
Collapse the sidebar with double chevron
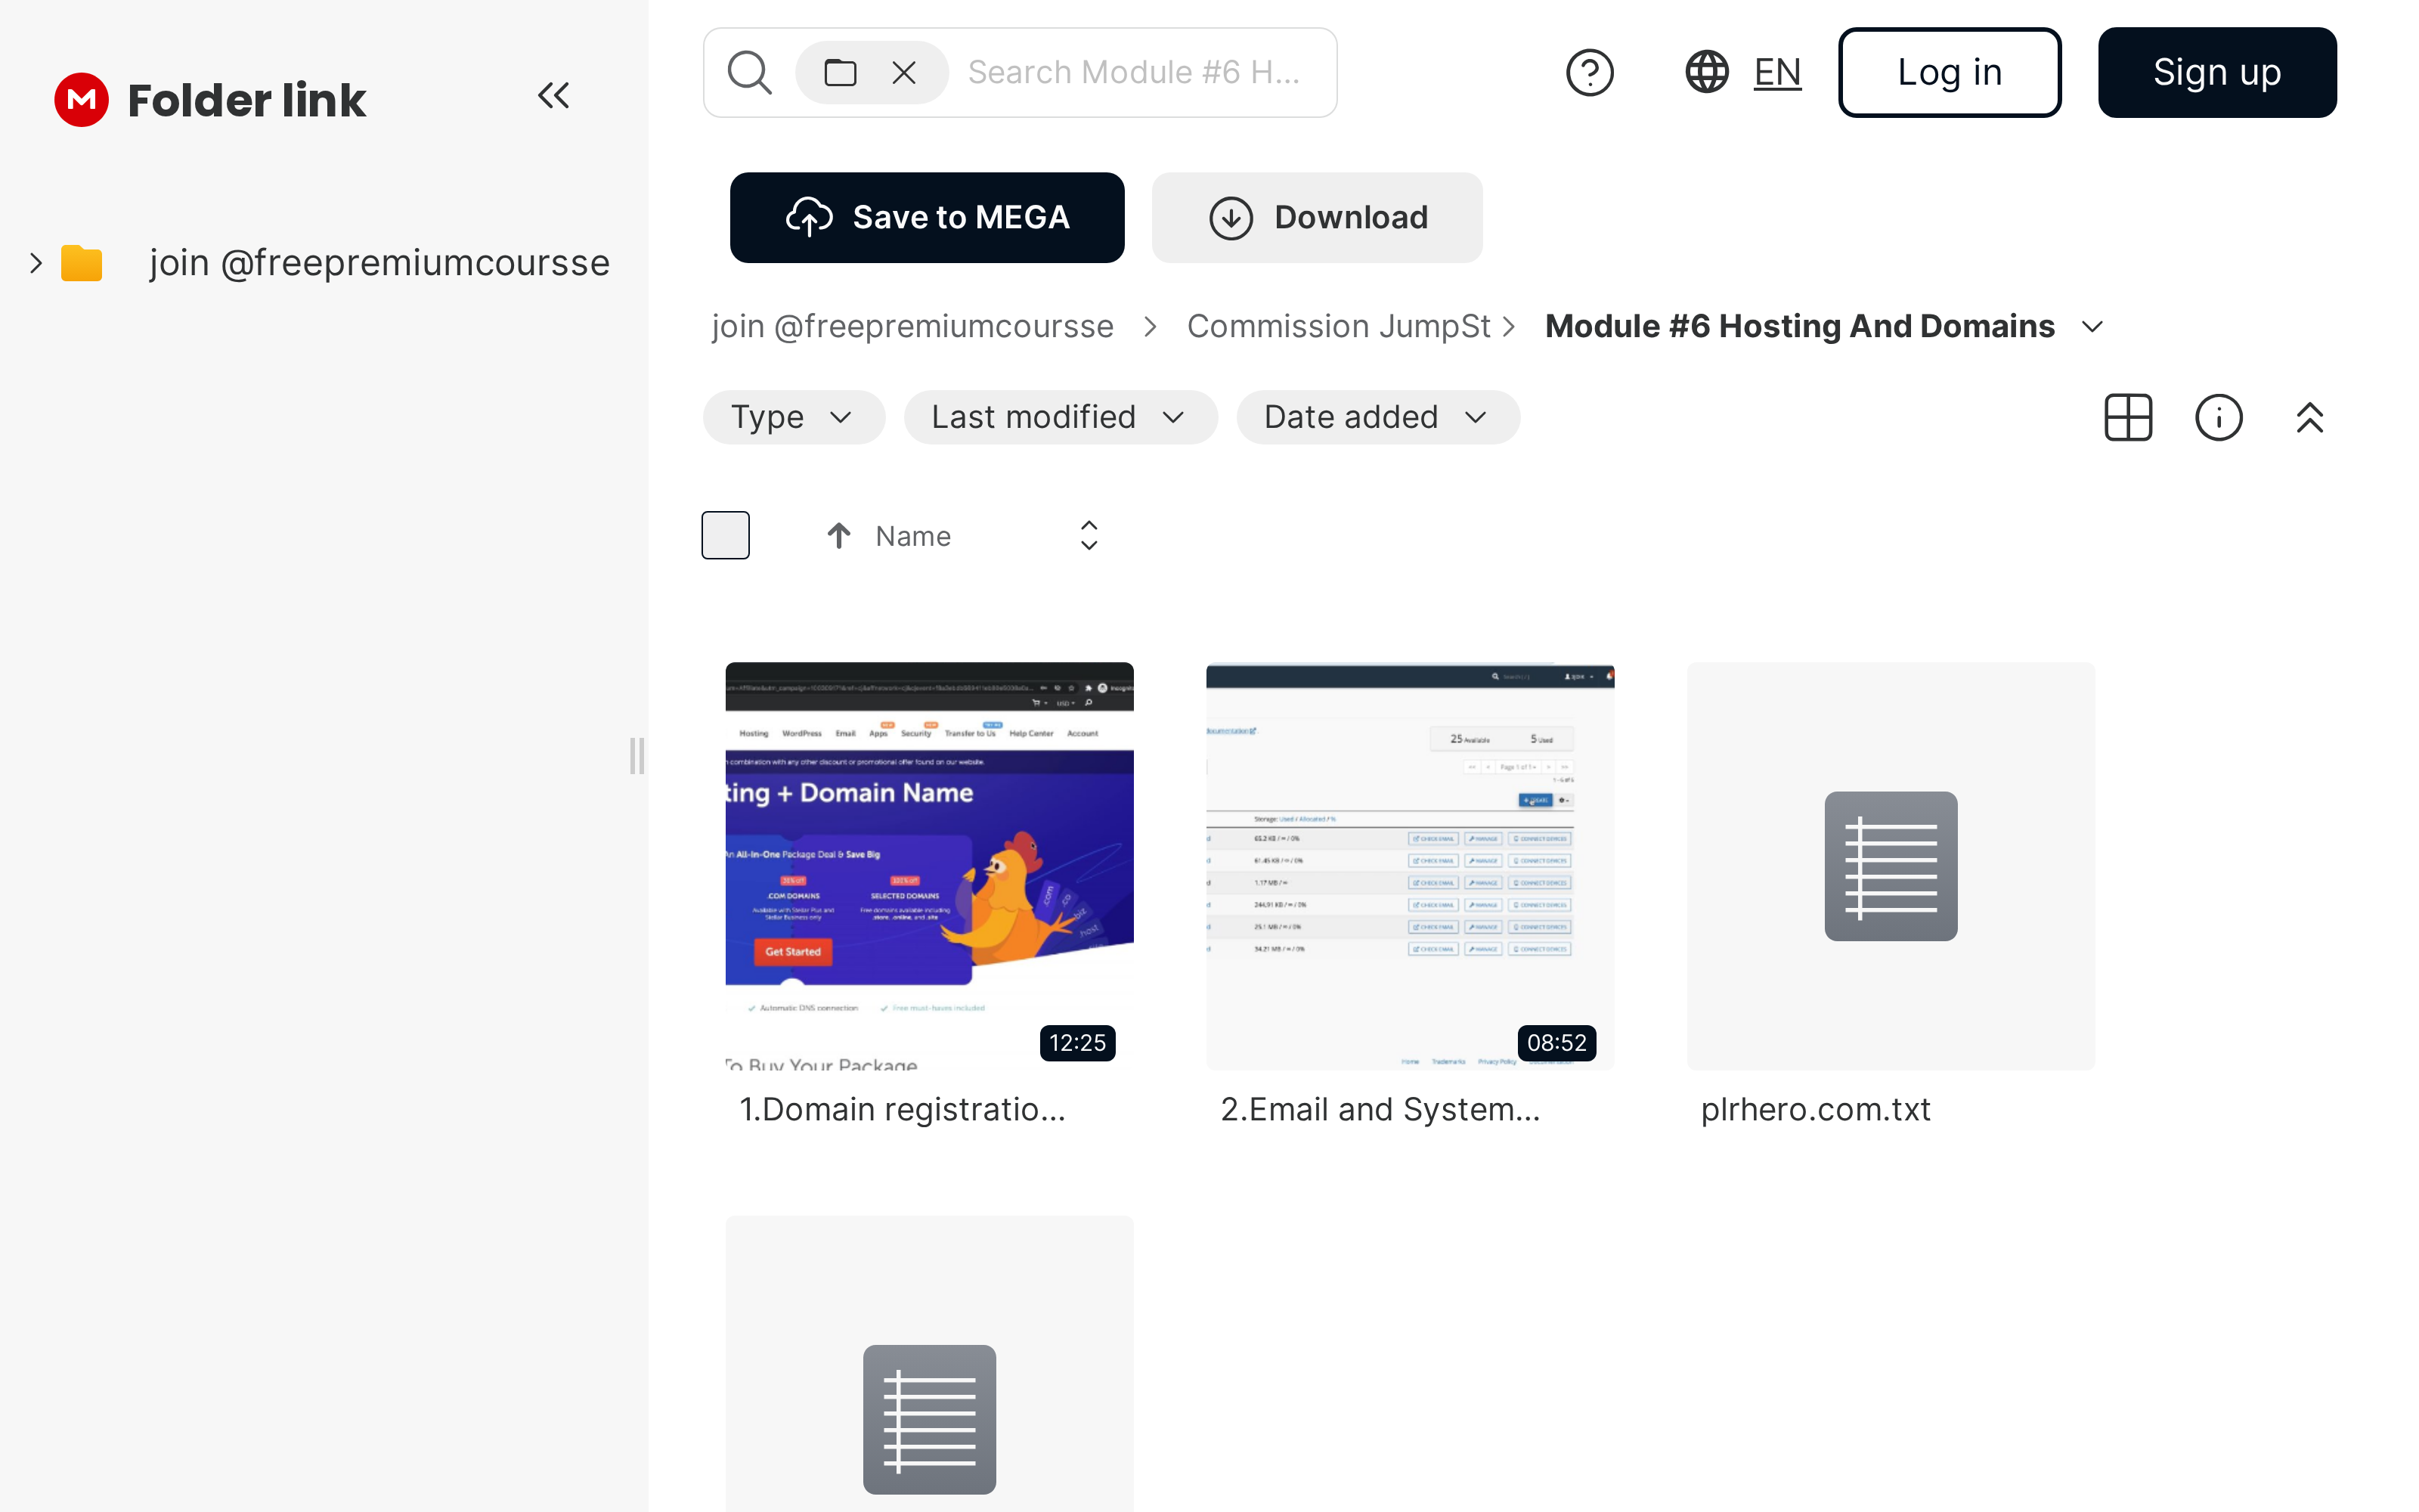pos(554,96)
